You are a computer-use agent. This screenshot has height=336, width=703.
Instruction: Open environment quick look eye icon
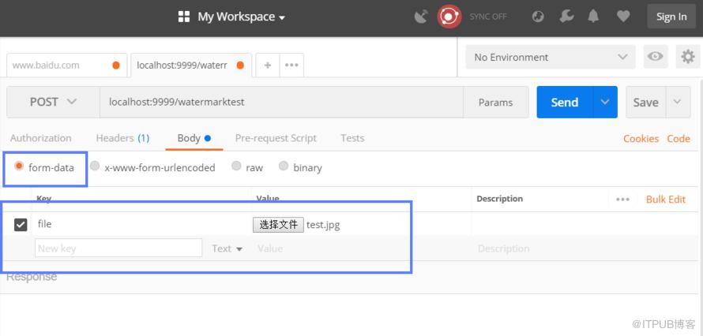656,57
